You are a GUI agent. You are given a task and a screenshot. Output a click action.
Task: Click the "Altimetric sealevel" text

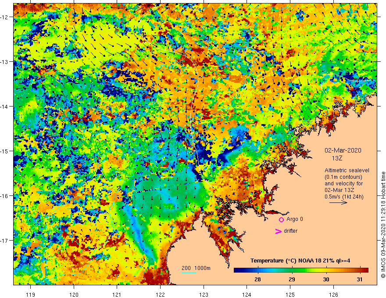pos(347,170)
